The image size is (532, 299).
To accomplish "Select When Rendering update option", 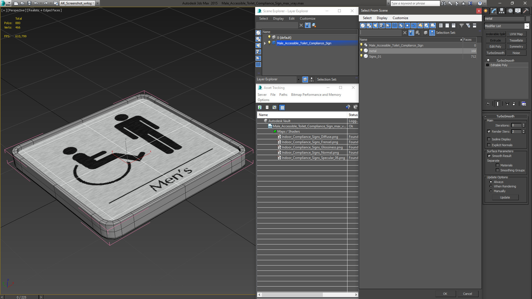I will (x=491, y=186).
